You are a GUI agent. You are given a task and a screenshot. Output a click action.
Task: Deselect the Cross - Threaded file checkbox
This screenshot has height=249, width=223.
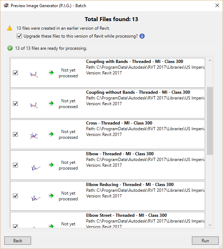tap(15, 134)
